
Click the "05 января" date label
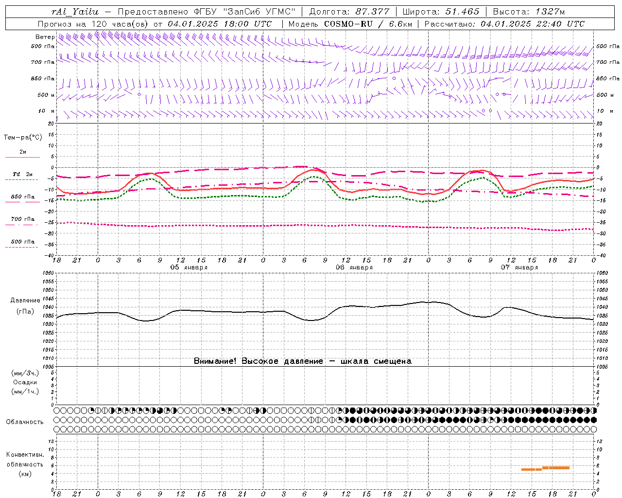coord(189,267)
